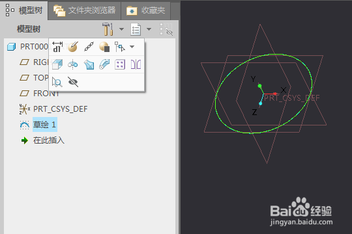Viewport: 352px width, 234px height.
Task: Select the FRONT datum plane
Action: (x=40, y=94)
